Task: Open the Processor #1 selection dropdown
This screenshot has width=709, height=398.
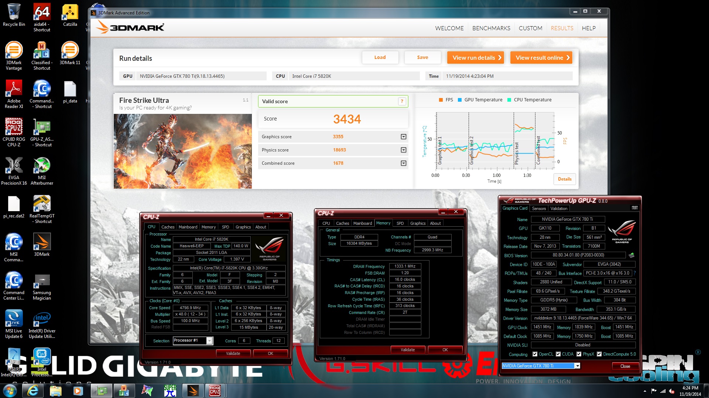Action: [209, 341]
